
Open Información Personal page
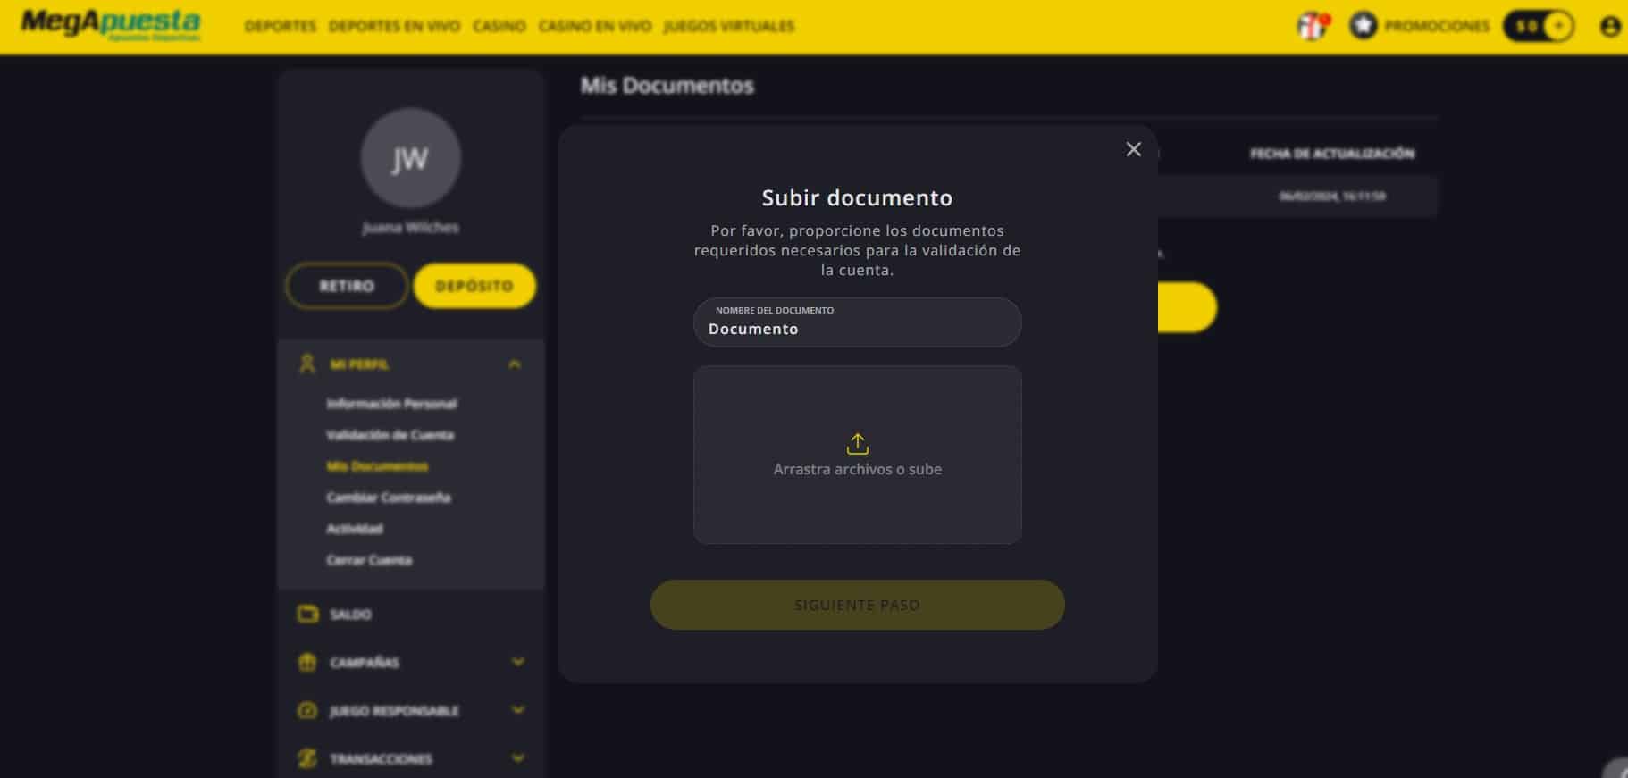click(x=391, y=404)
